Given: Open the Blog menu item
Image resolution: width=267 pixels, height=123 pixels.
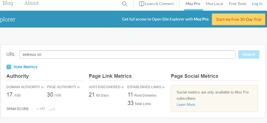Looking at the screenshot, I should tap(8, 3).
